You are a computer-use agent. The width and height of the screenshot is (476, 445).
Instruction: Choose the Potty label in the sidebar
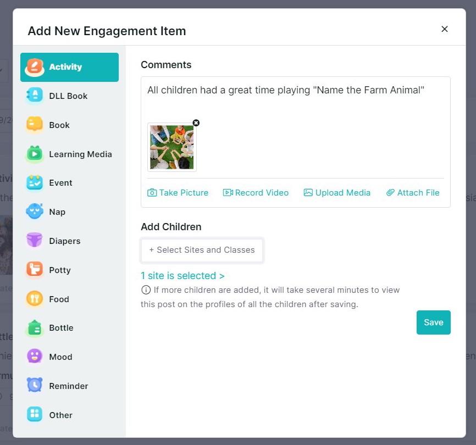tap(60, 270)
